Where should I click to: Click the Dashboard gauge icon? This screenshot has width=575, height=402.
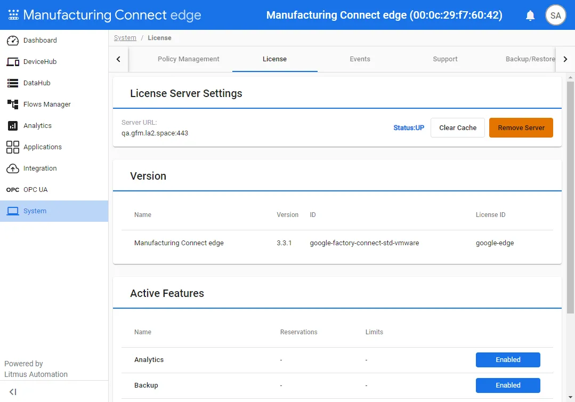click(13, 41)
